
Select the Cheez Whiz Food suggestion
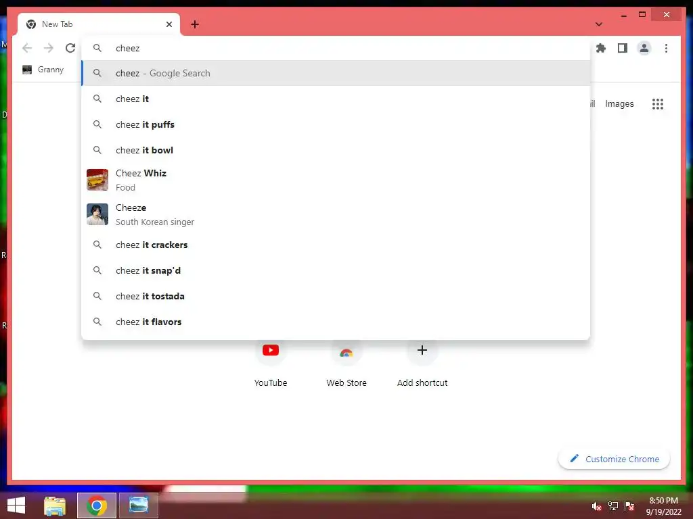coord(336,180)
